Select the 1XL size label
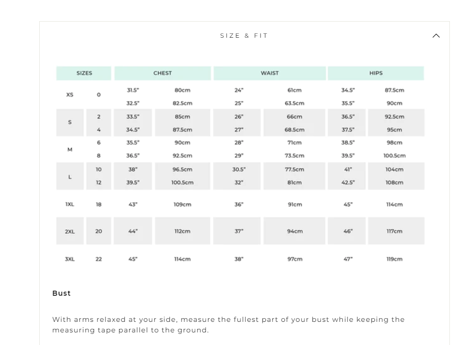470x345 pixels. click(x=70, y=204)
